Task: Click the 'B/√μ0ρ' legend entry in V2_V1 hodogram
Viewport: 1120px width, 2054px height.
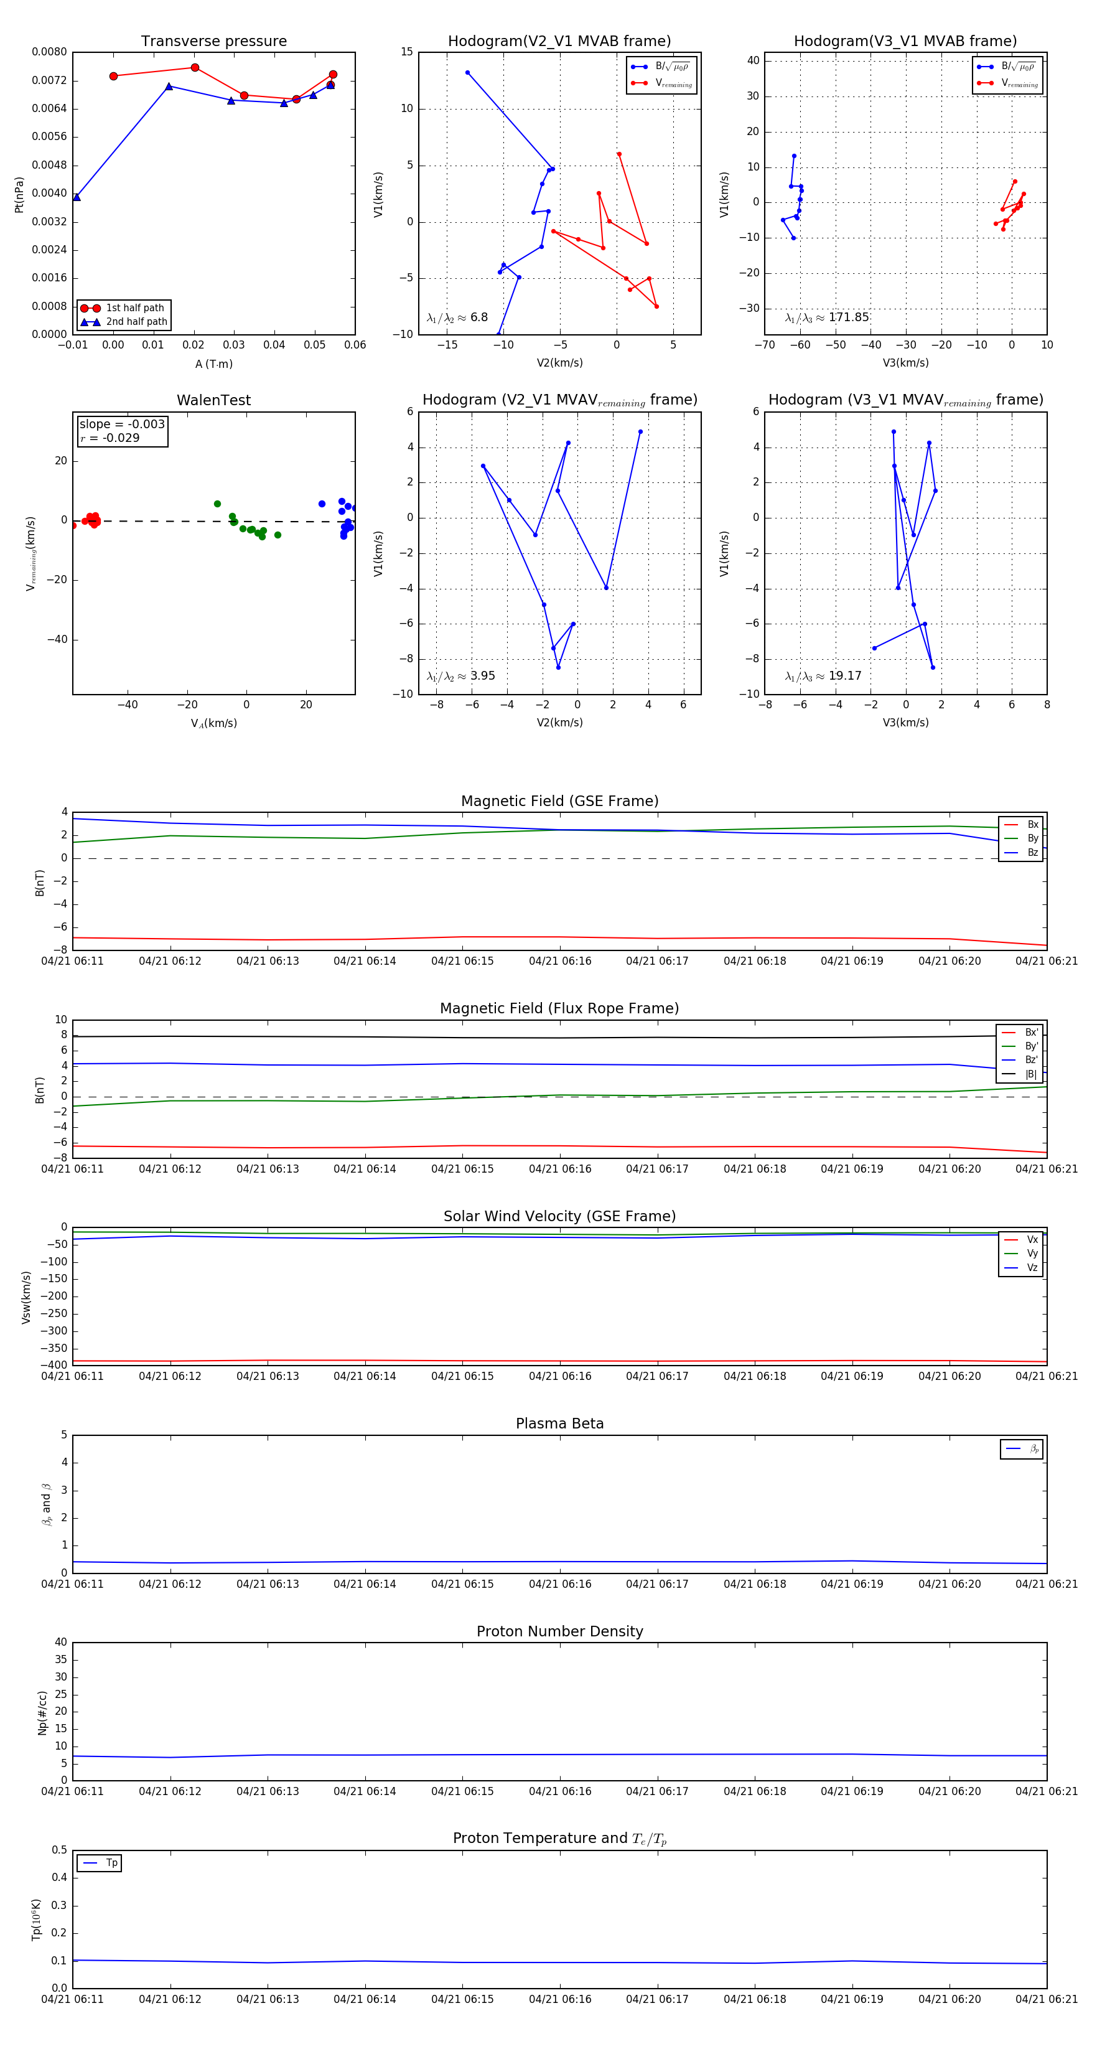Action: tap(660, 67)
